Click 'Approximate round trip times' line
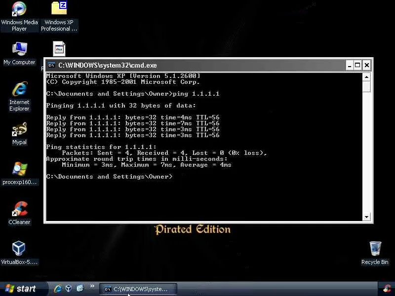395x296 pixels. (x=137, y=159)
